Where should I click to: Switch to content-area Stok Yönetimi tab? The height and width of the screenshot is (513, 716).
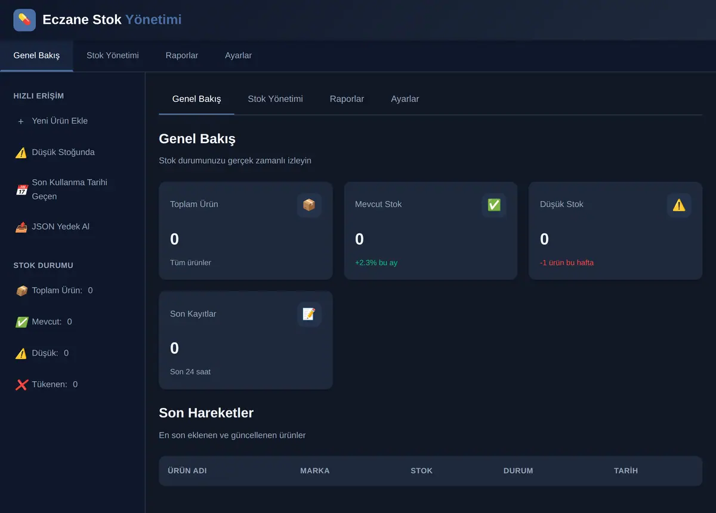275,99
